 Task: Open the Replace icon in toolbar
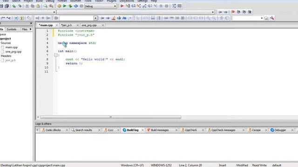click(51, 6)
